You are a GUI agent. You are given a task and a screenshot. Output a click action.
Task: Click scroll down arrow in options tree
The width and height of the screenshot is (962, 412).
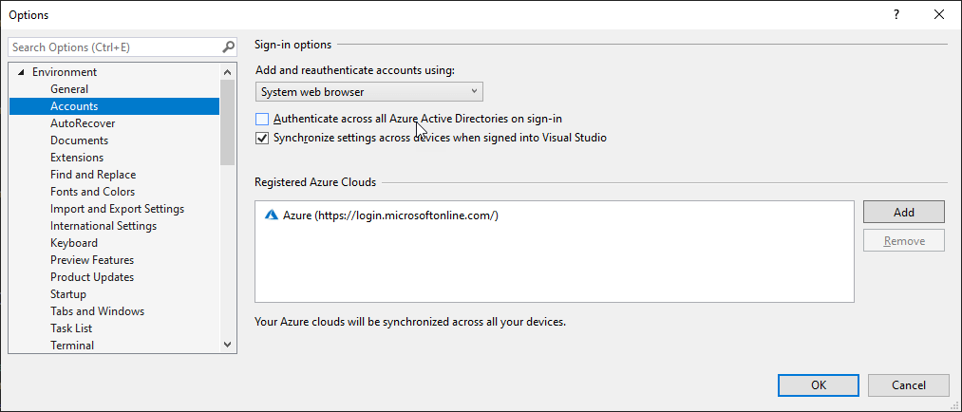[x=227, y=345]
